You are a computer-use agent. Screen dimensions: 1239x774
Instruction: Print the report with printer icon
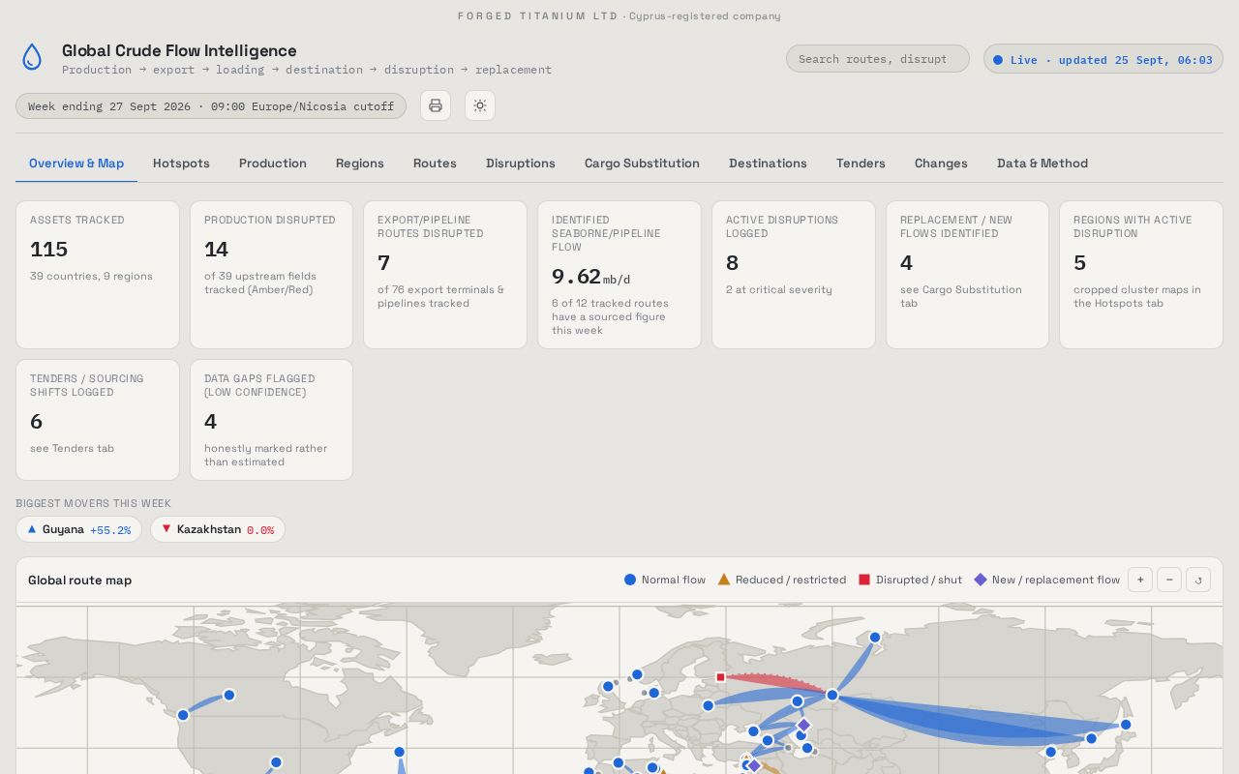tap(436, 105)
